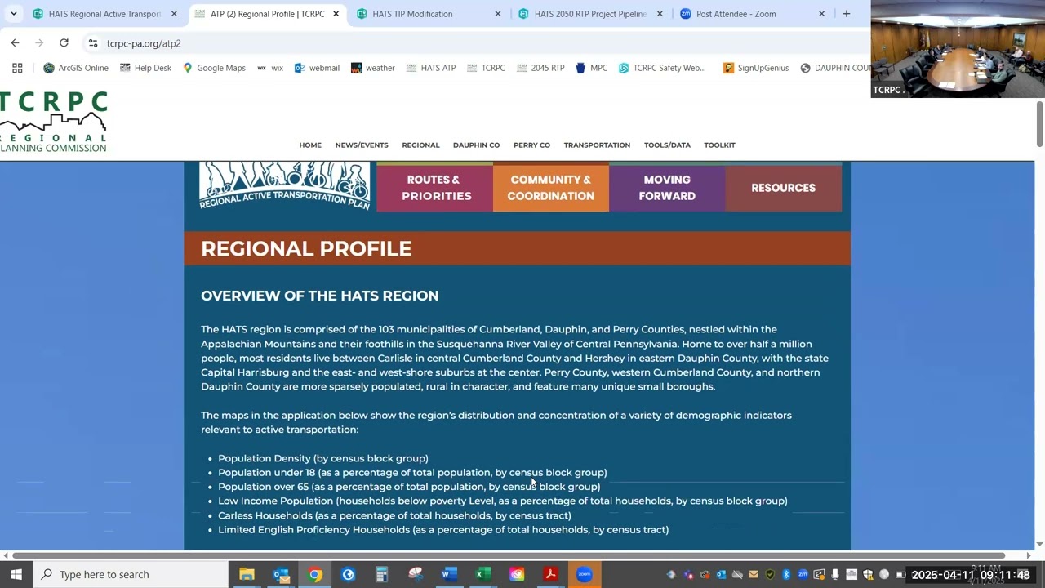The image size is (1045, 588).
Task: Click the TCRPC Regional Planning Commission logo
Action: pos(54,121)
